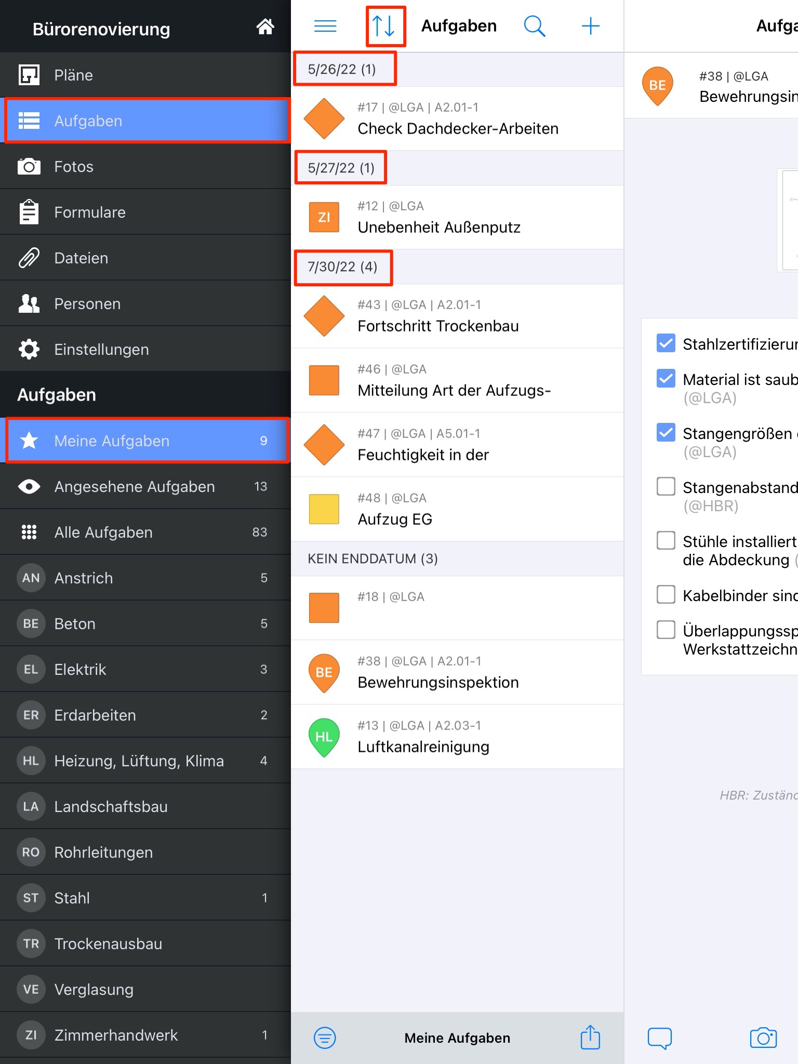Open the hamburger menu icon

coord(325,26)
